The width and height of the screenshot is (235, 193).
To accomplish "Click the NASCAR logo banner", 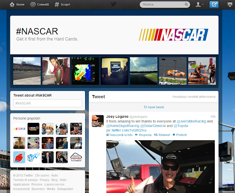I will click(173, 35).
